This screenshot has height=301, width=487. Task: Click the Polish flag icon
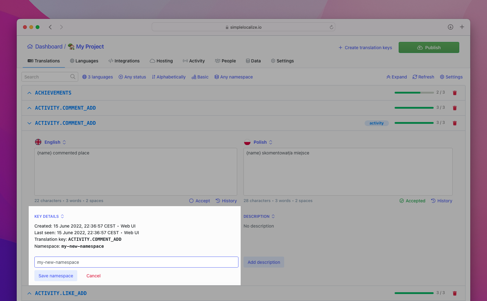pyautogui.click(x=247, y=142)
